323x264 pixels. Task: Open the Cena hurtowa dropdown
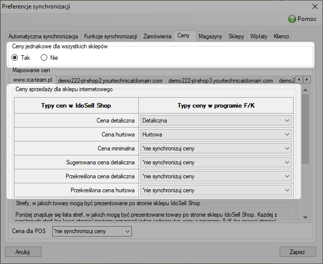click(x=216, y=134)
